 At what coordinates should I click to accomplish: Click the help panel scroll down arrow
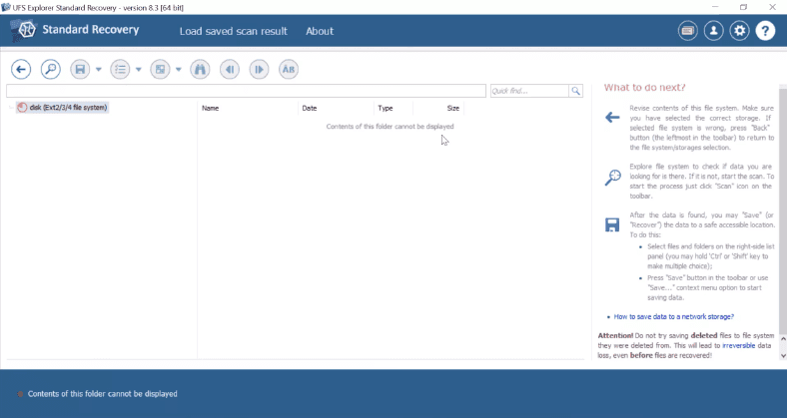click(x=783, y=355)
